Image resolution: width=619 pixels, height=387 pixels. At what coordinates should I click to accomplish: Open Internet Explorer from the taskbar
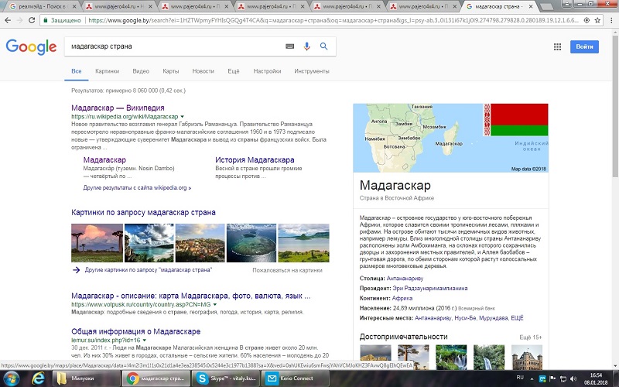36,378
